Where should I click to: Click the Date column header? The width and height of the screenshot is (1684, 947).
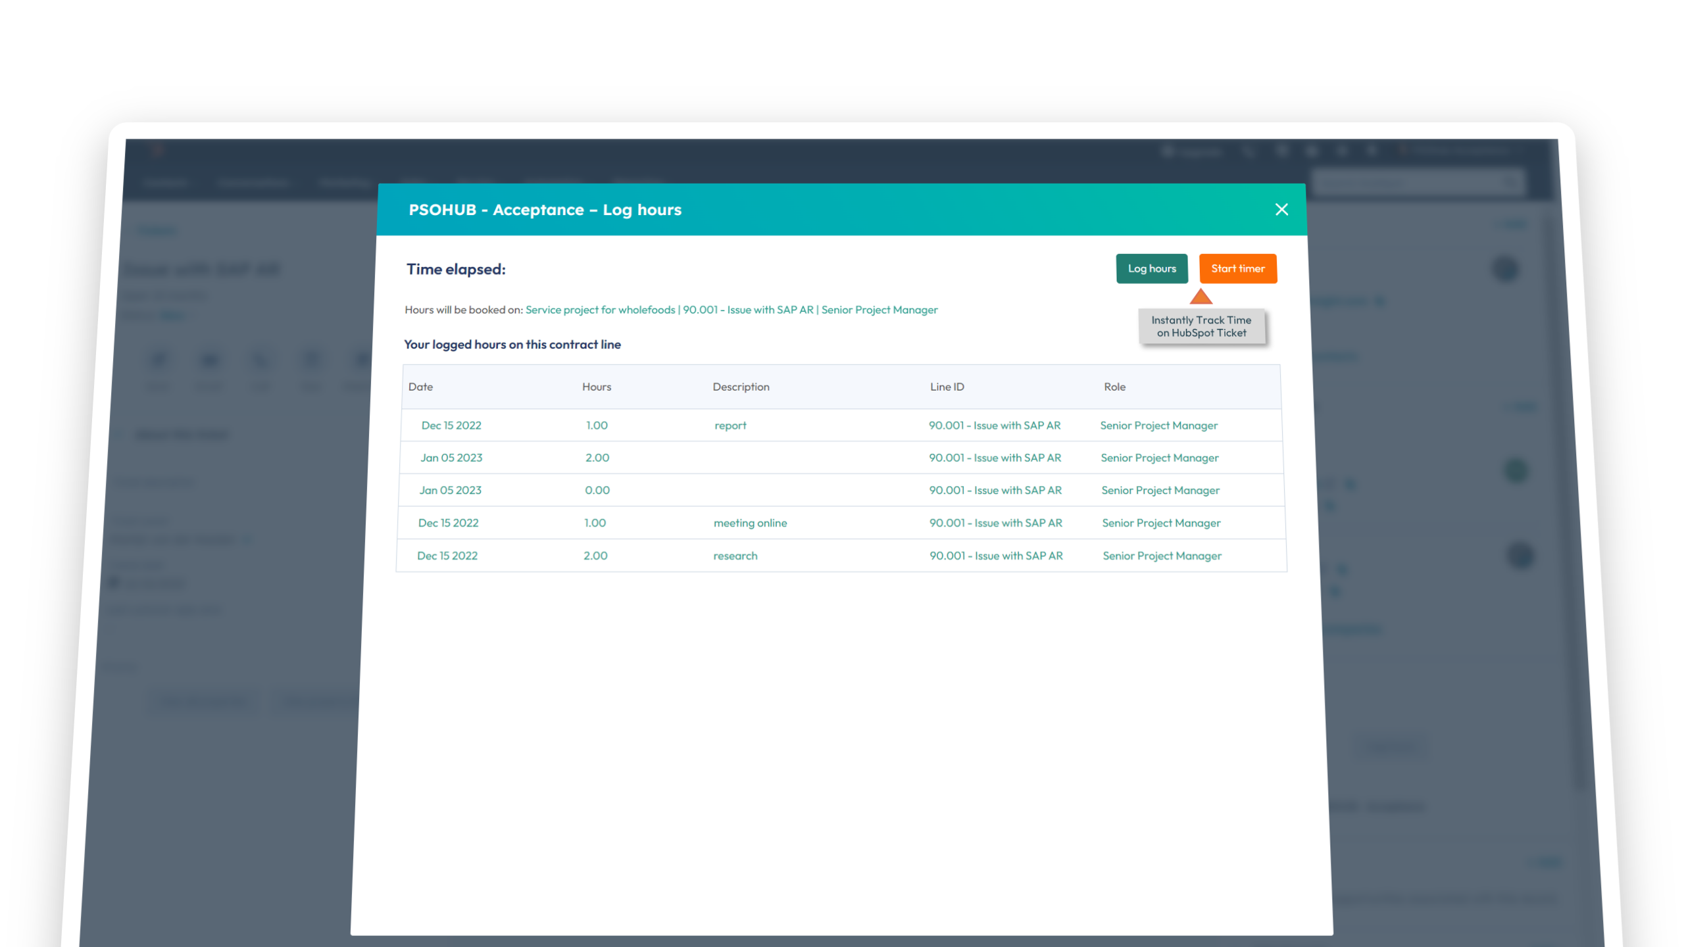tap(420, 387)
